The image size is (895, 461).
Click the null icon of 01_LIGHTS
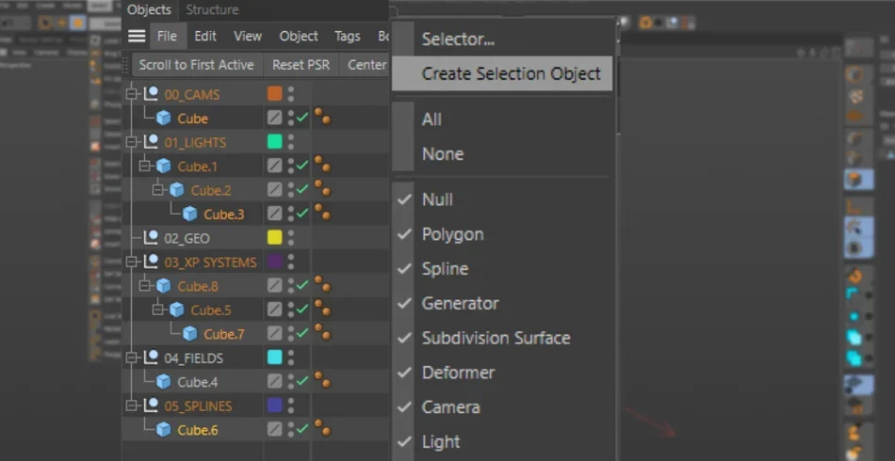point(151,142)
